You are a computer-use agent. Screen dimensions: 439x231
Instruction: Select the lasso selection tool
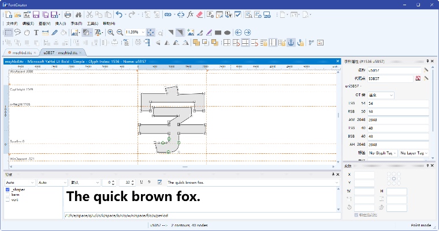pyautogui.click(x=17, y=32)
